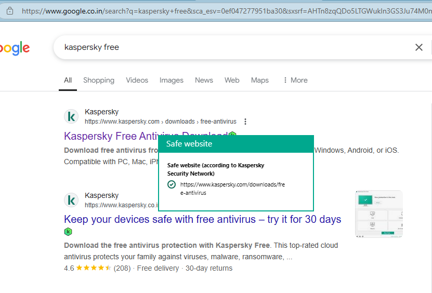
Task: Click the Kaspersky app preview thumbnail
Action: 379,214
